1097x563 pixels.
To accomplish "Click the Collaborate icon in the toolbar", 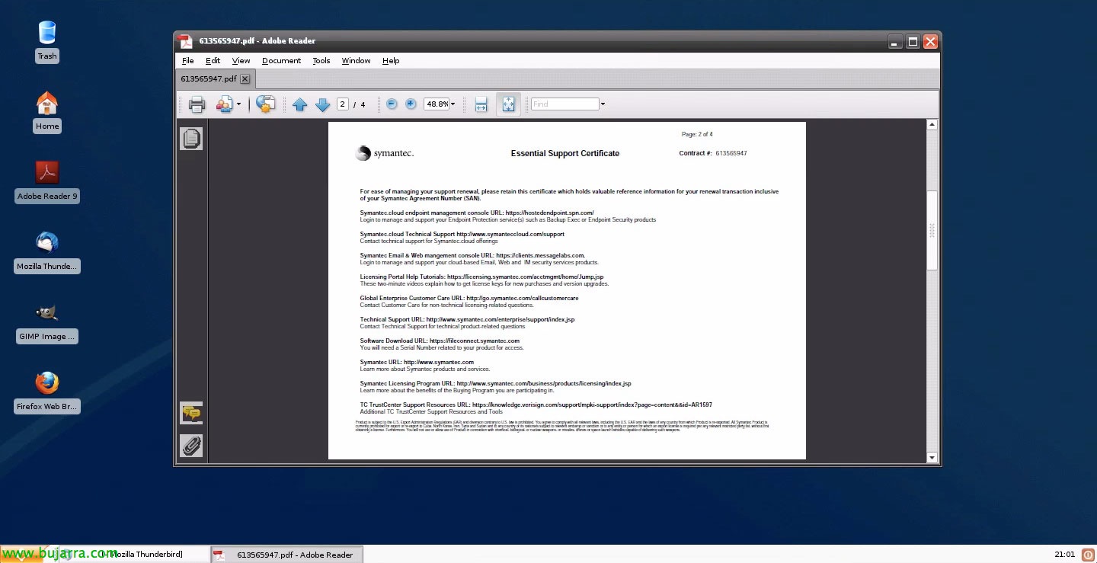I will pos(224,104).
